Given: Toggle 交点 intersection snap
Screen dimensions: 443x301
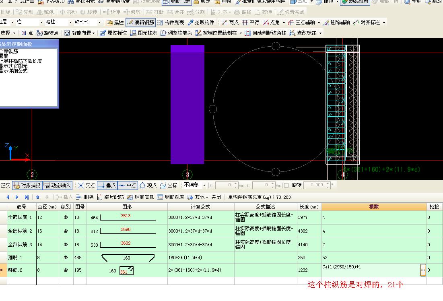Looking at the screenshot, I should pyautogui.click(x=87, y=186).
